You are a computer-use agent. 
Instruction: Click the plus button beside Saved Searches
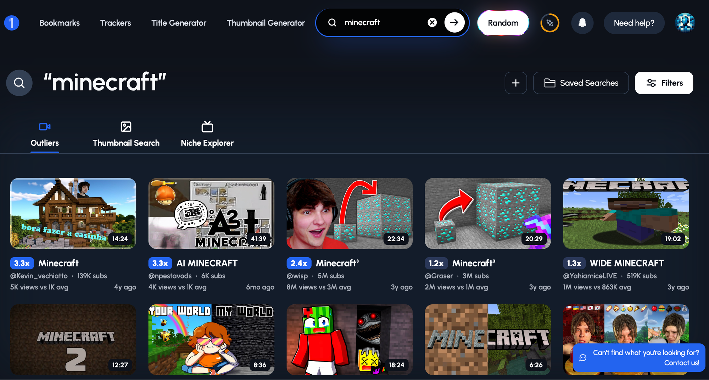515,83
